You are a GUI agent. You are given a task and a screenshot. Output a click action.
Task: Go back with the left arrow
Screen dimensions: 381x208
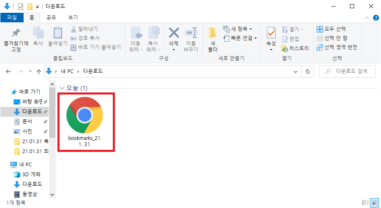pyautogui.click(x=8, y=71)
